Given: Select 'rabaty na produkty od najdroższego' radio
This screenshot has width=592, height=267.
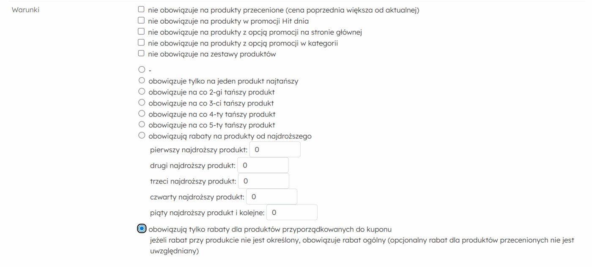Looking at the screenshot, I should [x=142, y=136].
